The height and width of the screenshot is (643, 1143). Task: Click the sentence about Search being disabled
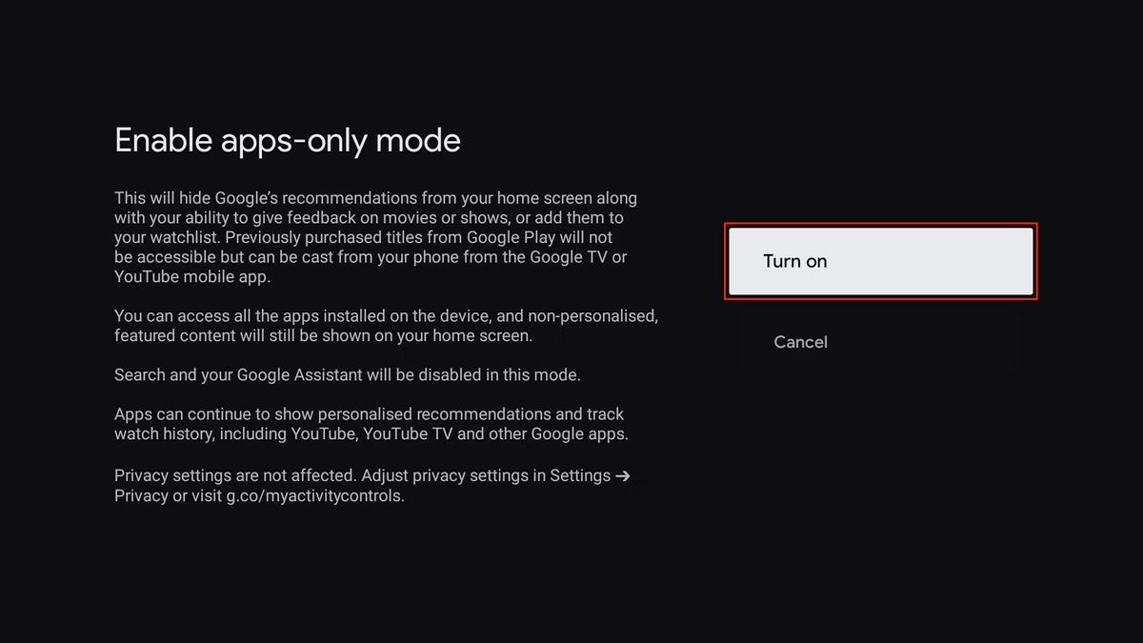[348, 375]
